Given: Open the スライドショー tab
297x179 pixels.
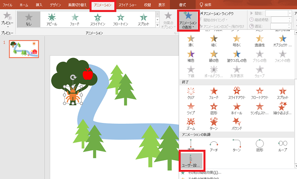Looking at the screenshot, I should (128, 5).
